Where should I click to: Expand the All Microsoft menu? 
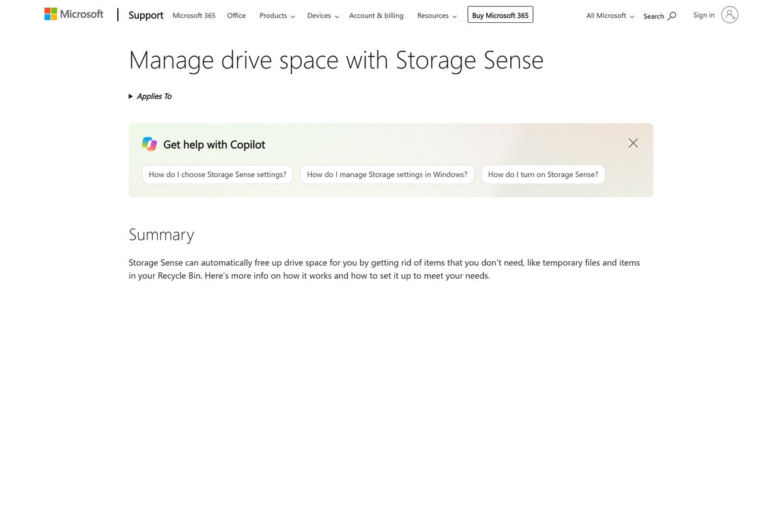[610, 15]
